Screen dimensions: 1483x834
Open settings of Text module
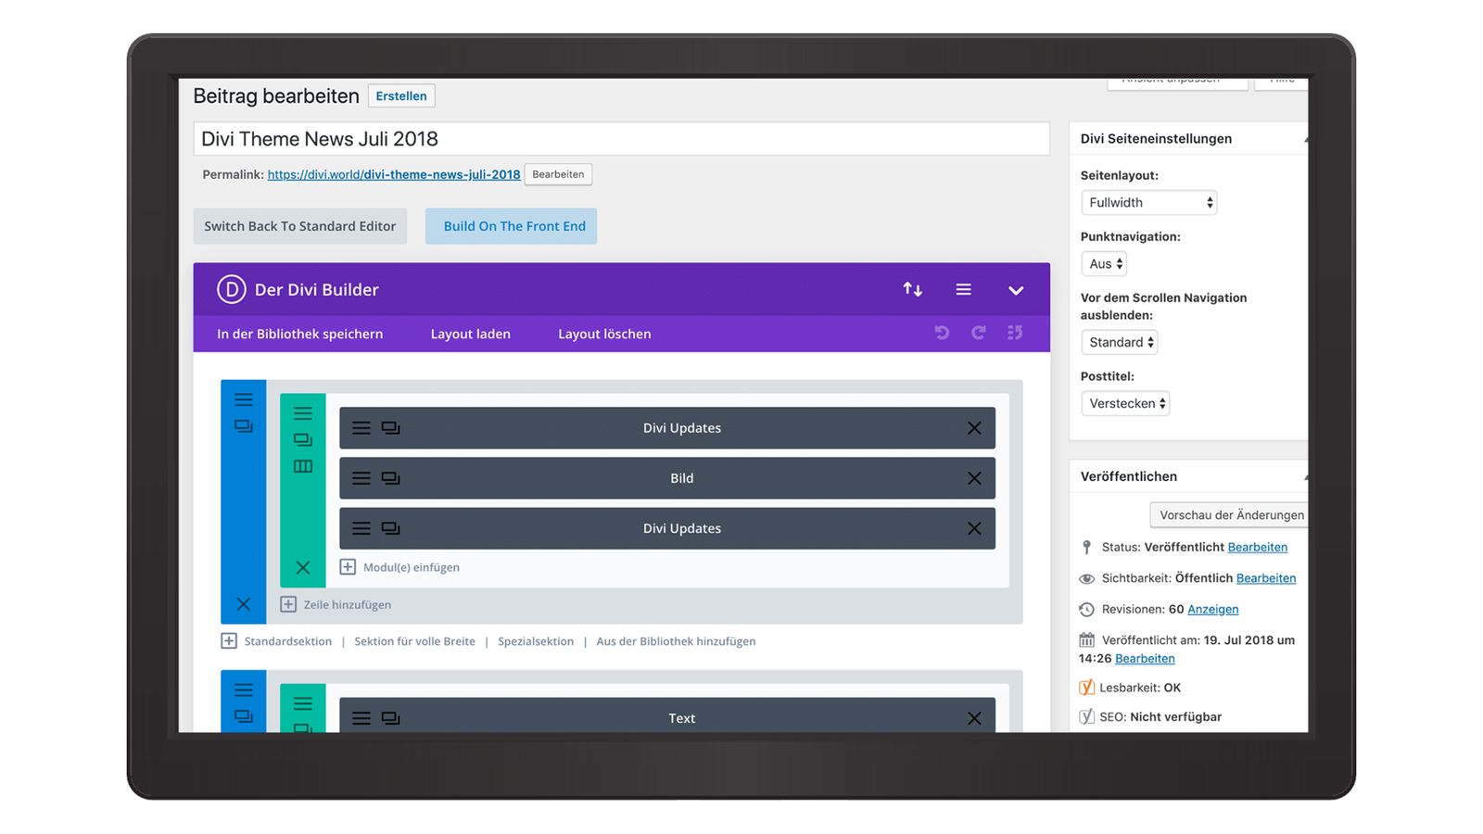coord(361,718)
